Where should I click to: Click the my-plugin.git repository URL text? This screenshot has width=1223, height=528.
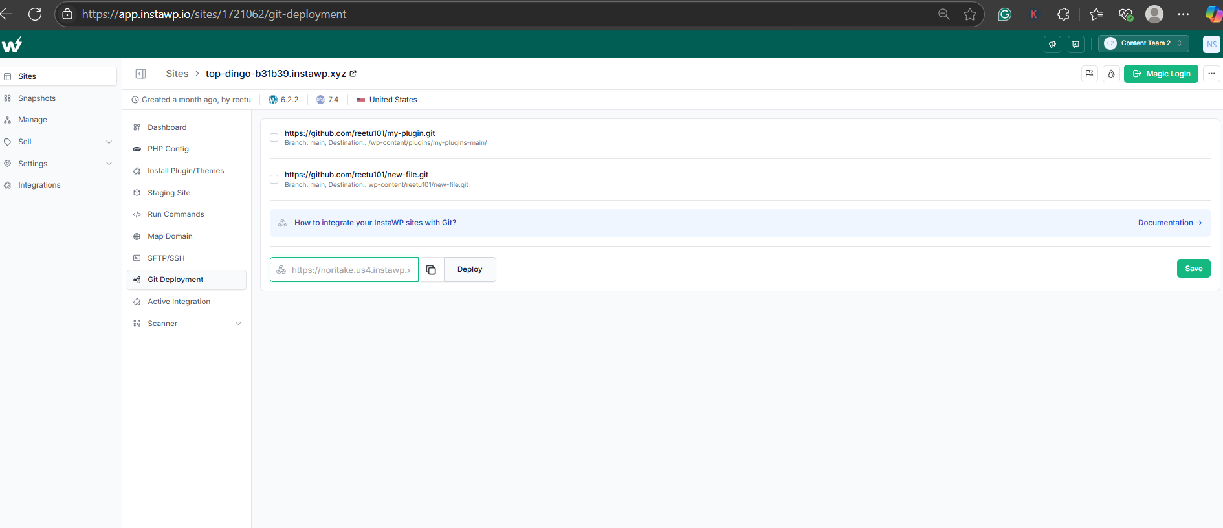pos(360,133)
